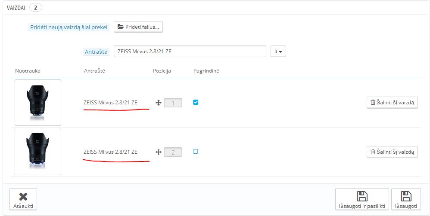Delete first image with Šalinti šį vaizdą

(x=392, y=103)
